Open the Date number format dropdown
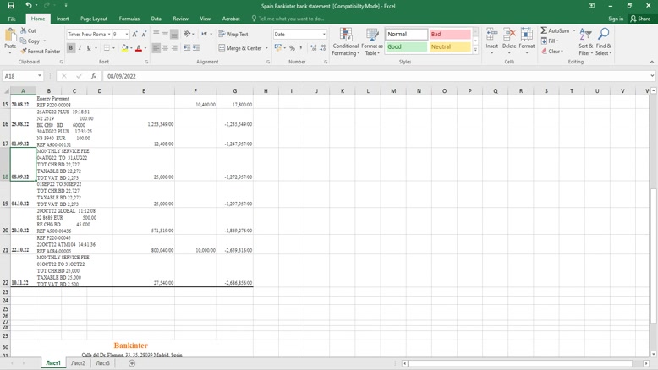This screenshot has height=370, width=658. 324,35
